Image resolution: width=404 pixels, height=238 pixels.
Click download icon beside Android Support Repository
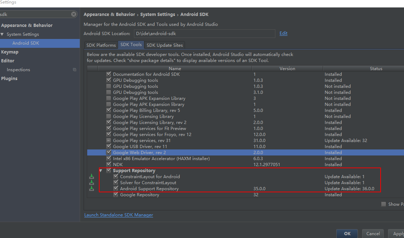(91, 188)
